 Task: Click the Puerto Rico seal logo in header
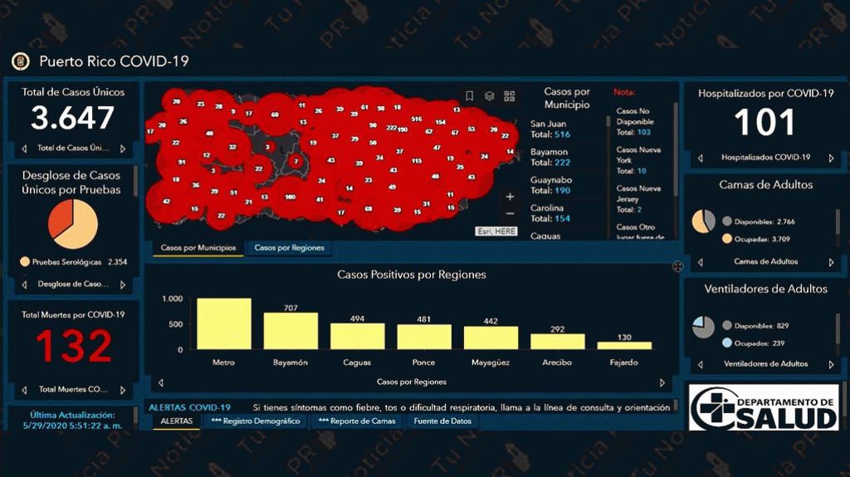point(20,61)
